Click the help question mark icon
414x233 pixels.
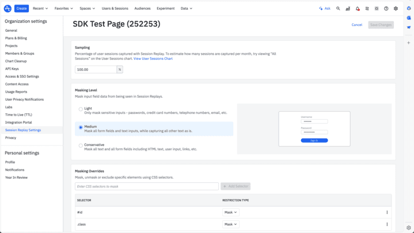[x=386, y=9]
